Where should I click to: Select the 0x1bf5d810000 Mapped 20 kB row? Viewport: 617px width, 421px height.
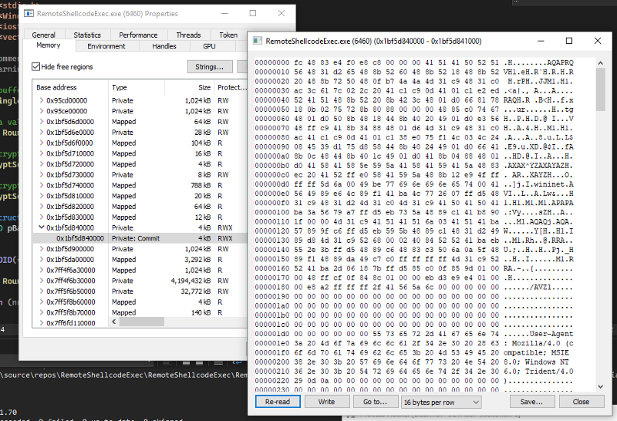pyautogui.click(x=140, y=196)
